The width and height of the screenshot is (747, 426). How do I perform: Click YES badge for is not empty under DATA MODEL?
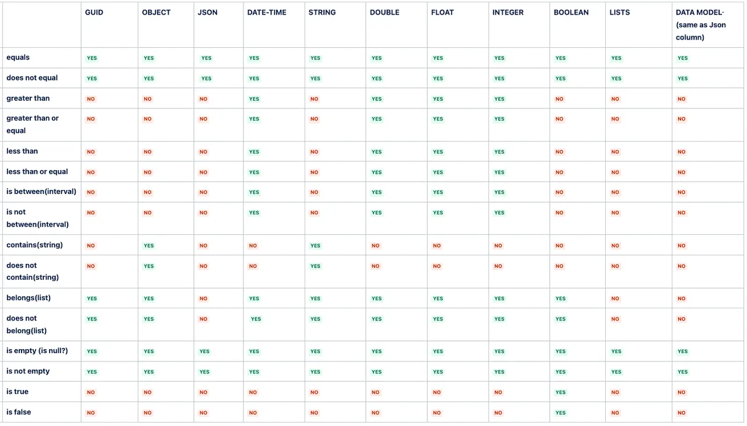pyautogui.click(x=682, y=372)
